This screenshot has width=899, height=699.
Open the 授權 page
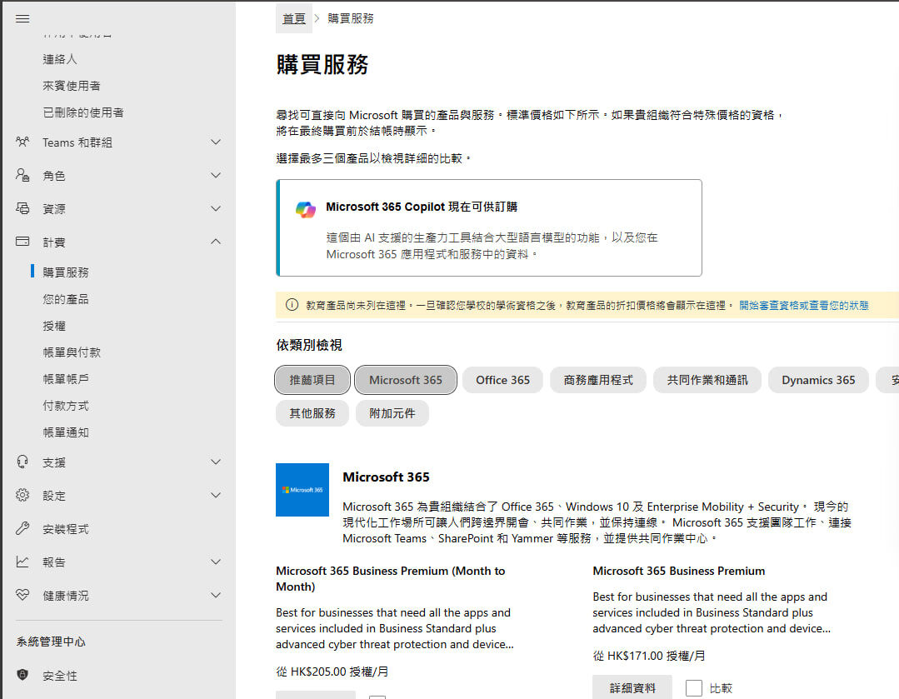[x=54, y=326]
